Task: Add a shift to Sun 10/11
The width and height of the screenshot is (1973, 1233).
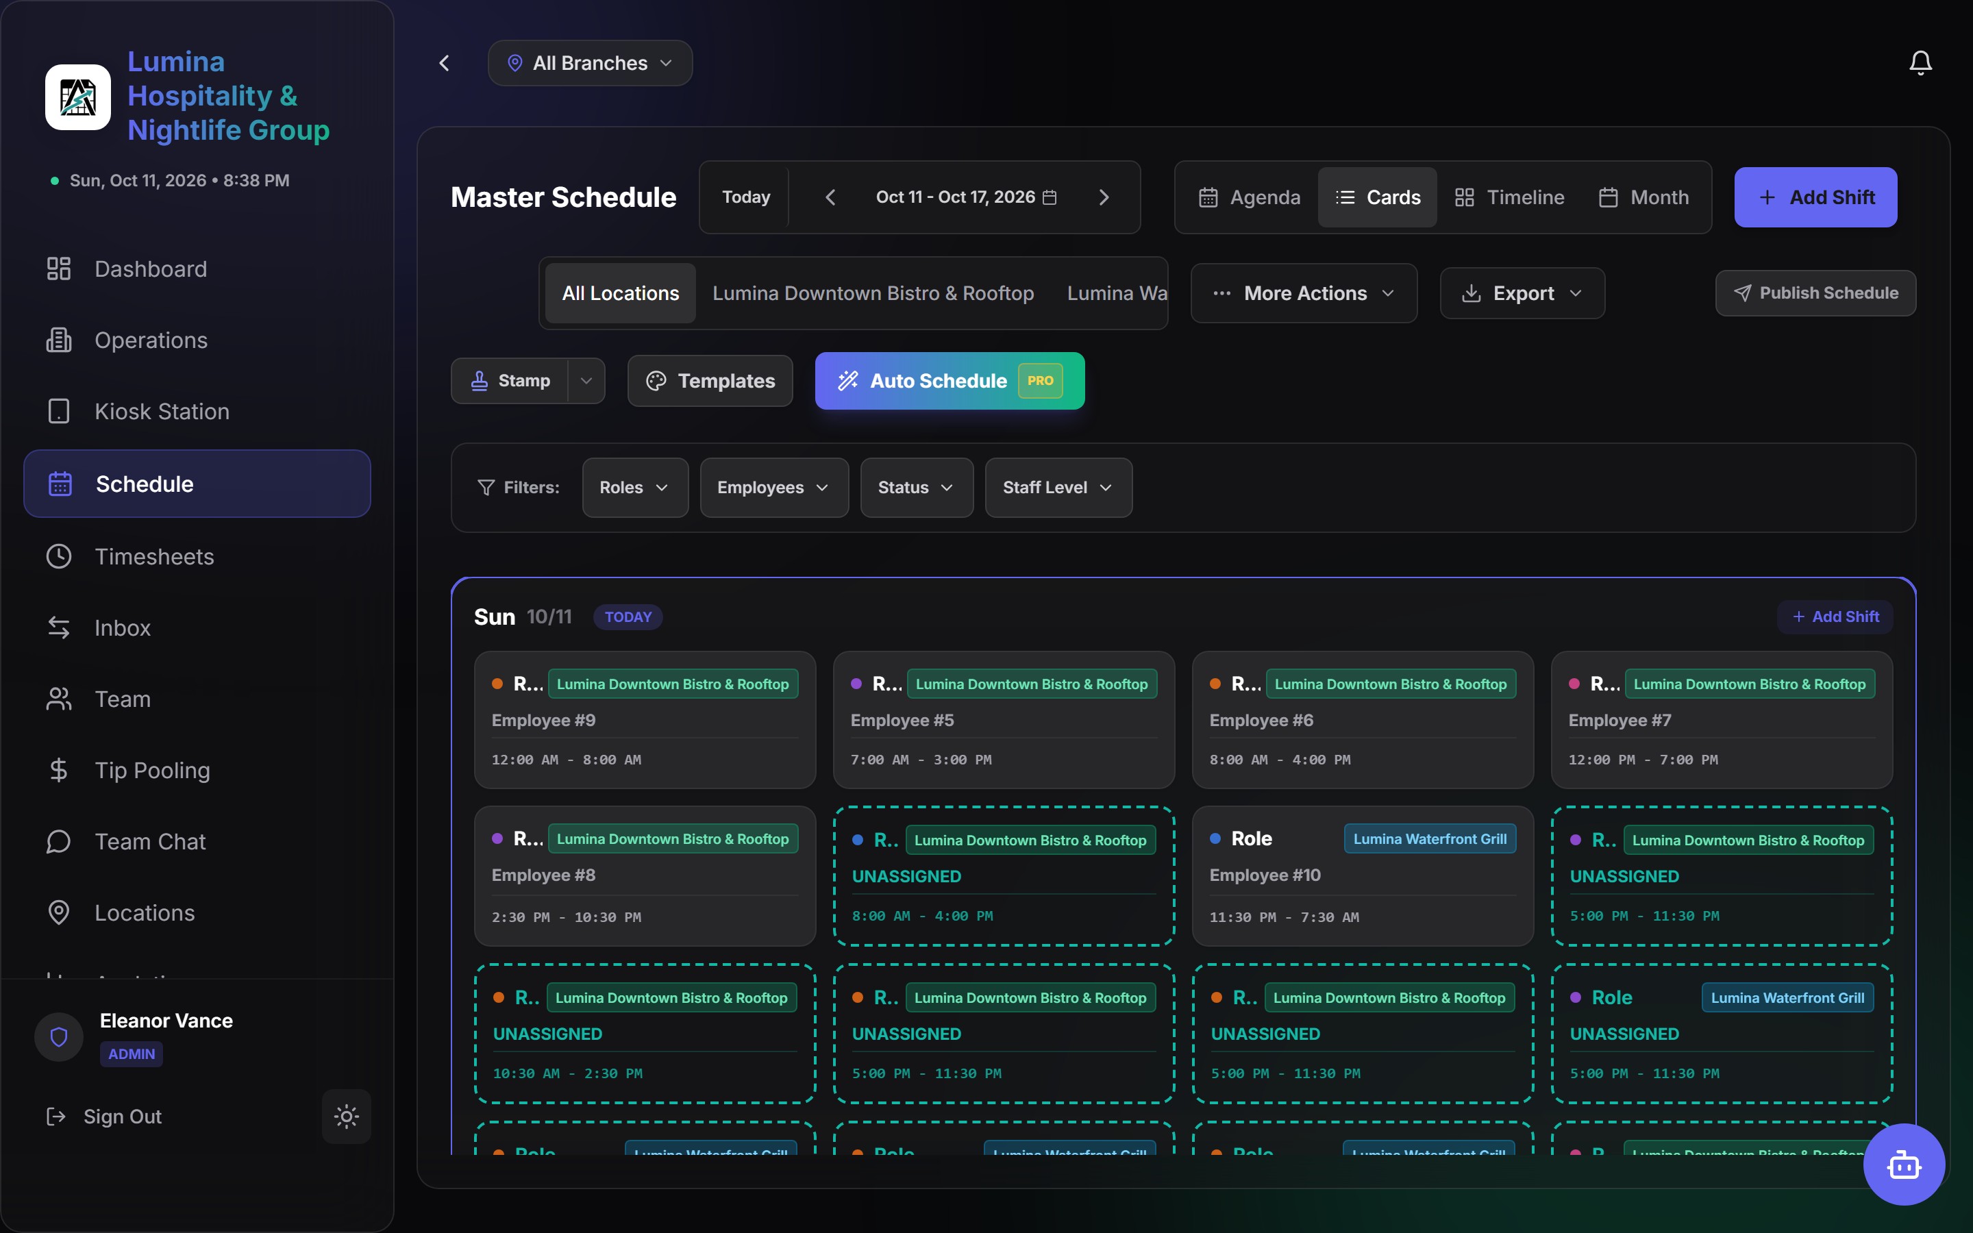Action: (x=1835, y=616)
